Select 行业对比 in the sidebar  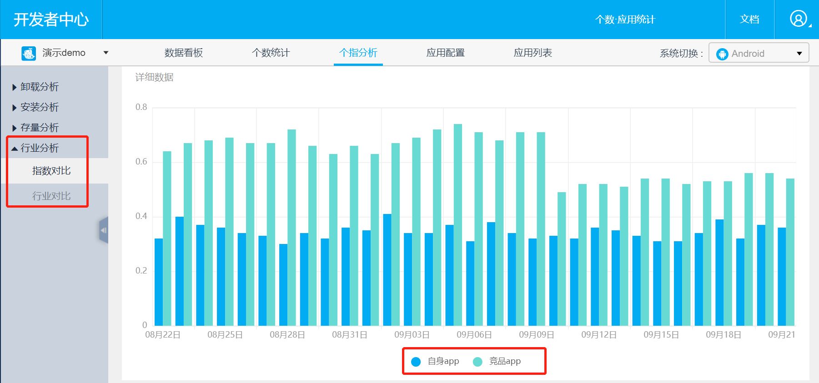(x=51, y=196)
